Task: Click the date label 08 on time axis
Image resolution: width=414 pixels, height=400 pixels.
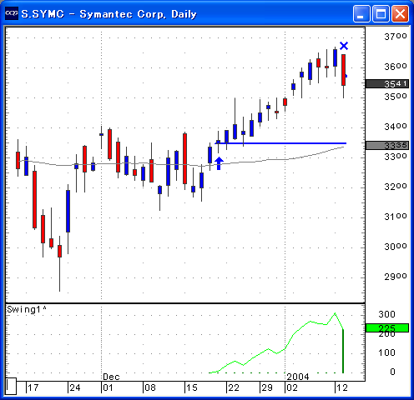Action: click(150, 387)
